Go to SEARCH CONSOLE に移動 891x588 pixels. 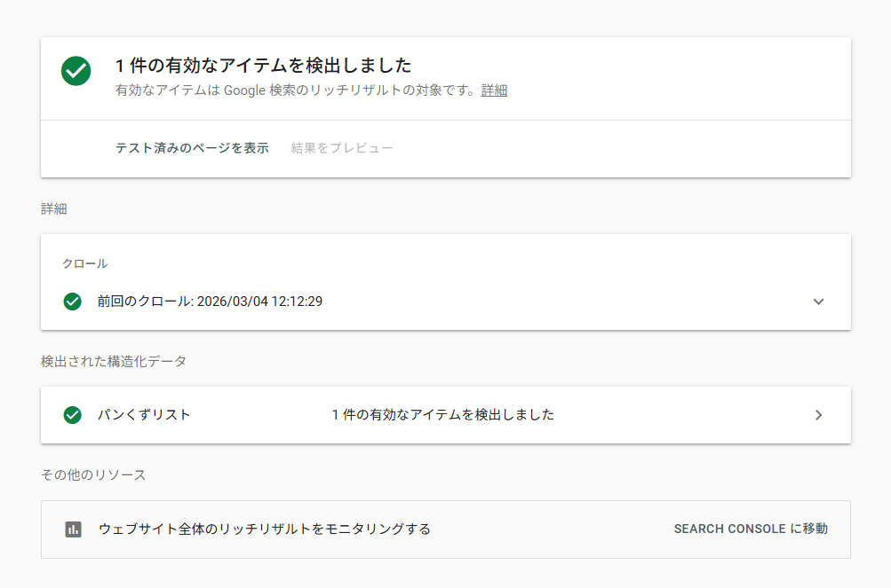click(x=751, y=529)
